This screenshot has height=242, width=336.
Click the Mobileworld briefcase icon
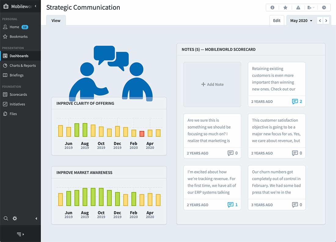tap(6, 6)
